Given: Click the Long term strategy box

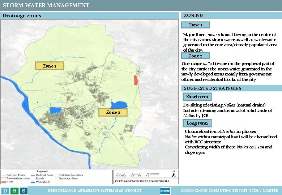Looking at the screenshot, I should pos(197,123).
